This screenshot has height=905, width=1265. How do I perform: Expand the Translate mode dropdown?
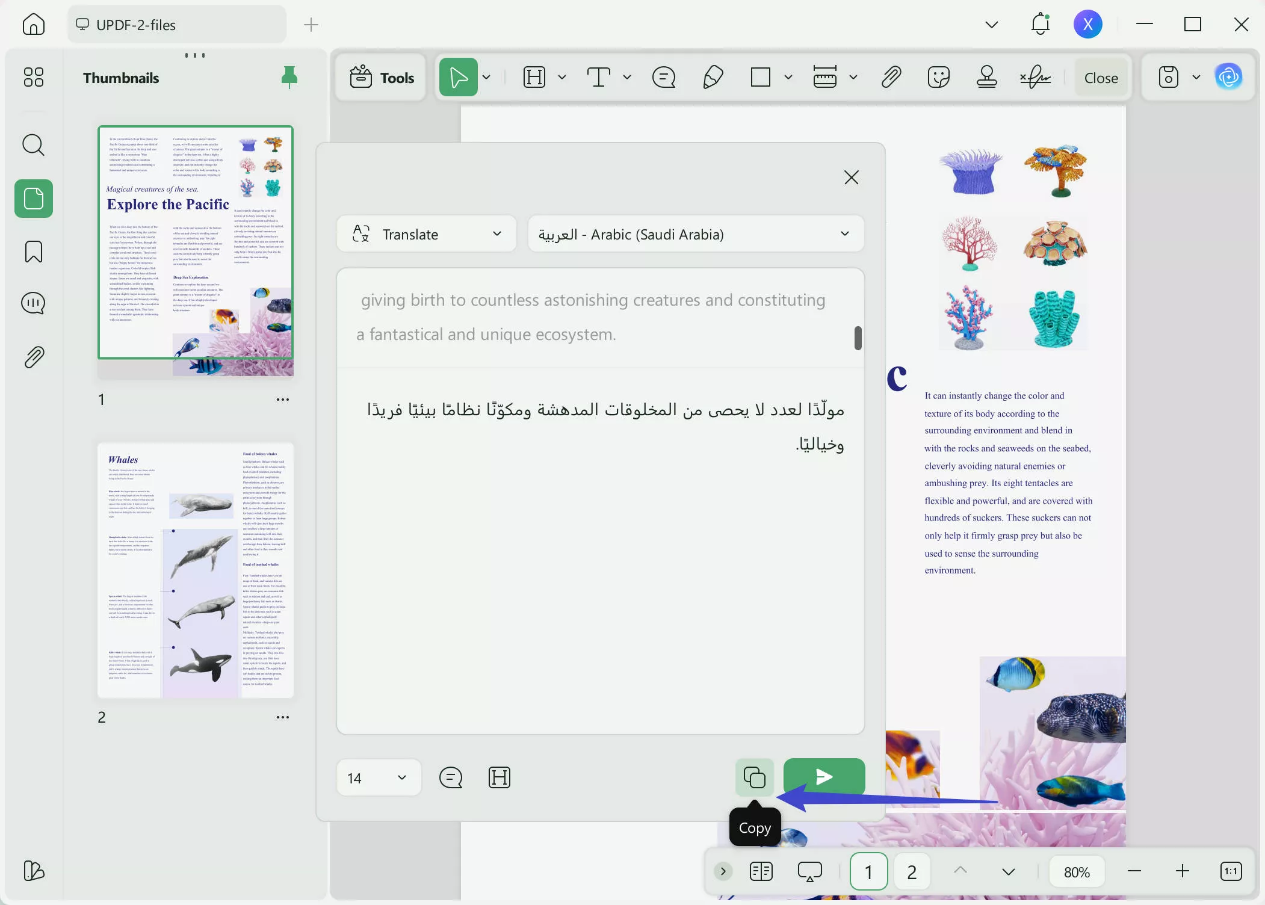[497, 234]
